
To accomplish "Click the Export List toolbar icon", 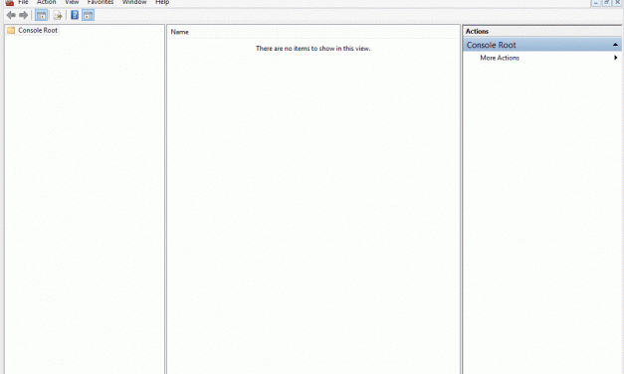I will [x=58, y=16].
